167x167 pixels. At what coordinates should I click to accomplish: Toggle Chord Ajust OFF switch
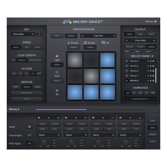(x=29, y=135)
